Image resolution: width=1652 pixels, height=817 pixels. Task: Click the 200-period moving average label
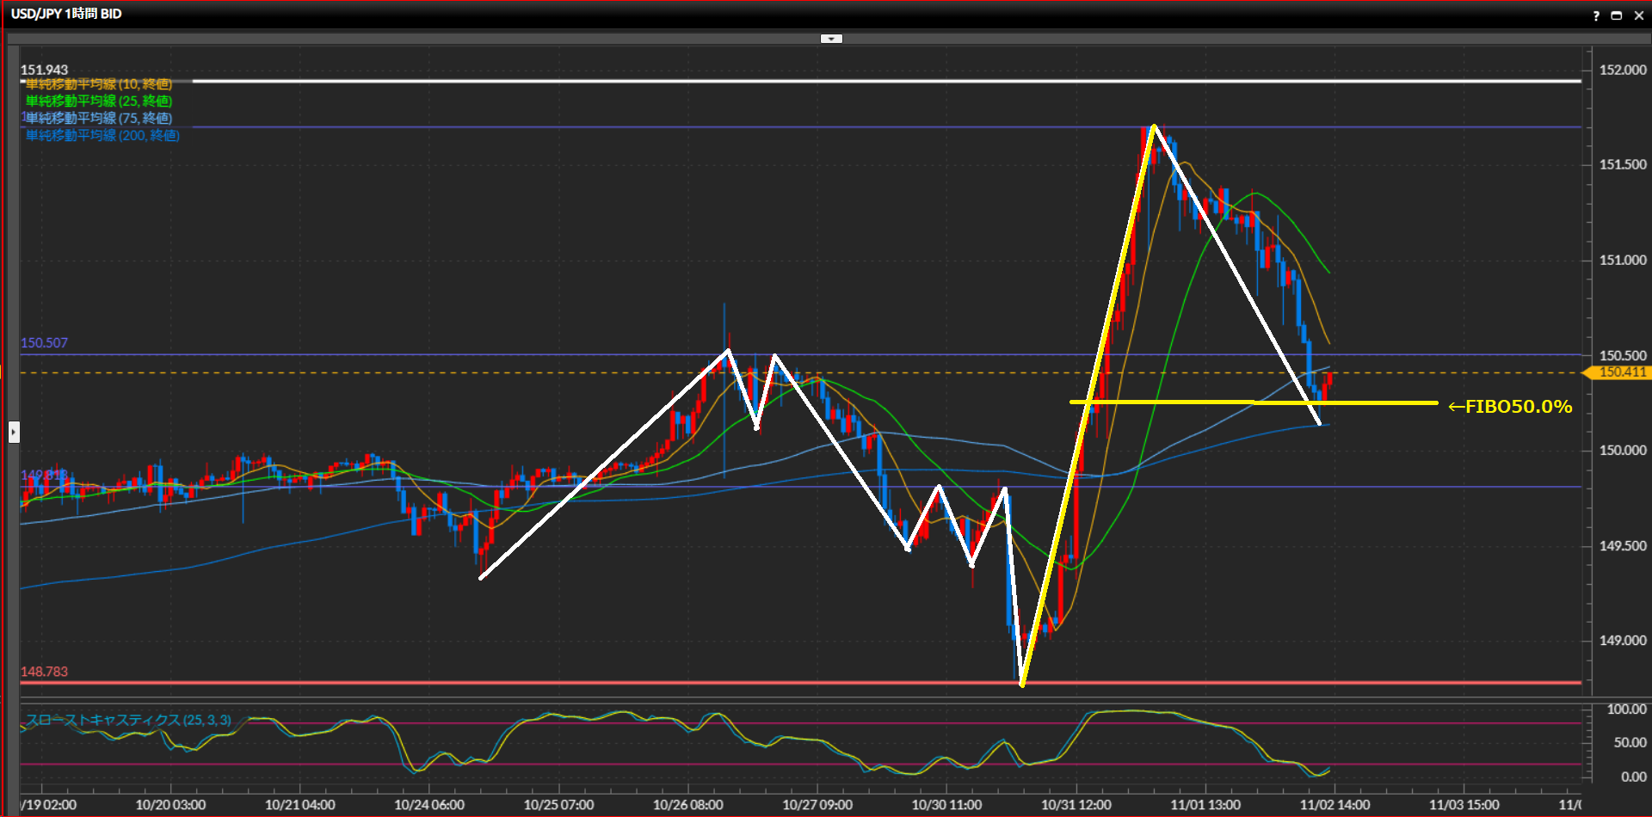tap(102, 136)
